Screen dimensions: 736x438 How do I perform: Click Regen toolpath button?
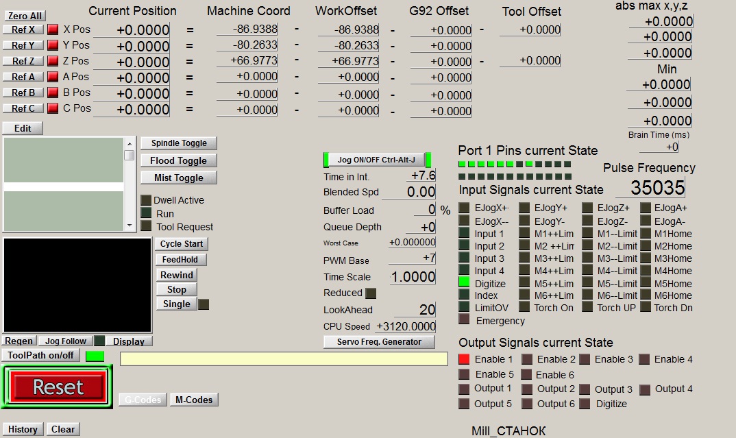click(x=19, y=341)
